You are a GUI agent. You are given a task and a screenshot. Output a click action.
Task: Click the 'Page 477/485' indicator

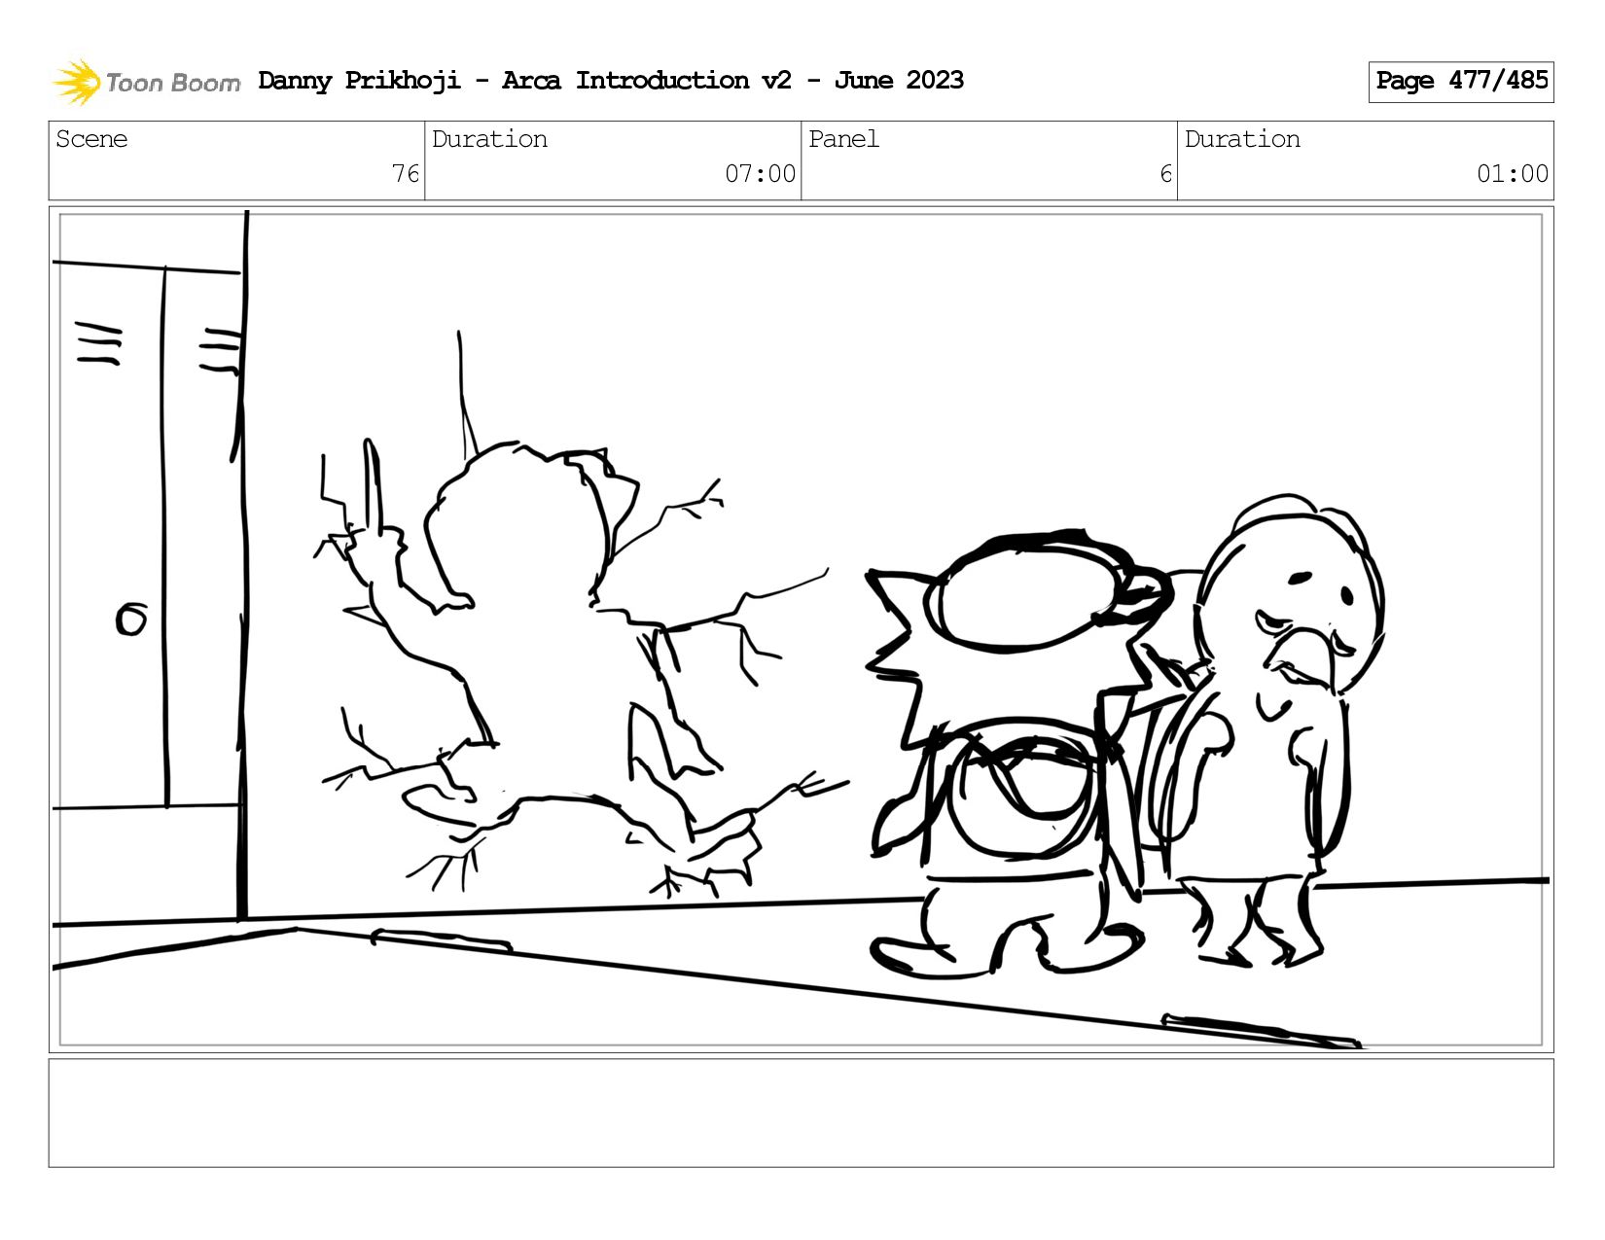[1461, 82]
